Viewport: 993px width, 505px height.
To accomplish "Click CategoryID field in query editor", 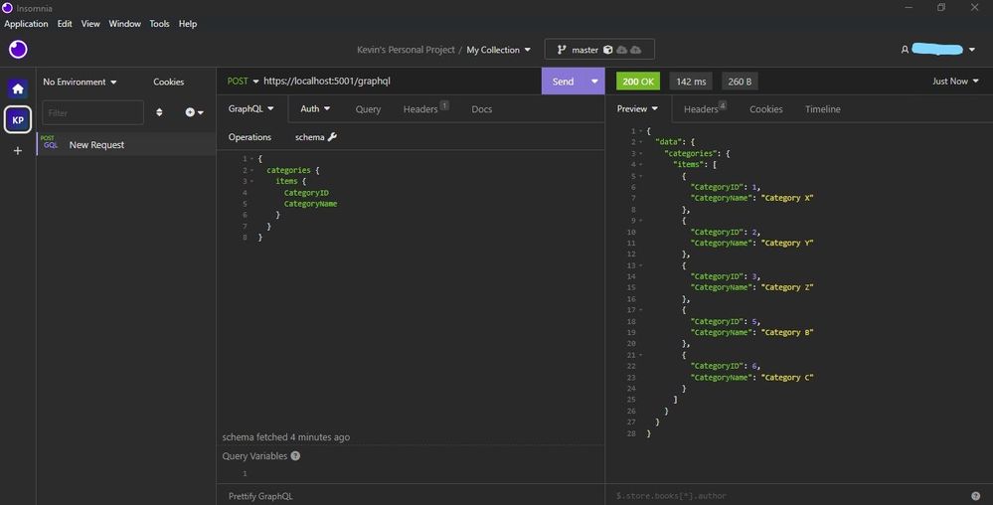I will (x=306, y=193).
